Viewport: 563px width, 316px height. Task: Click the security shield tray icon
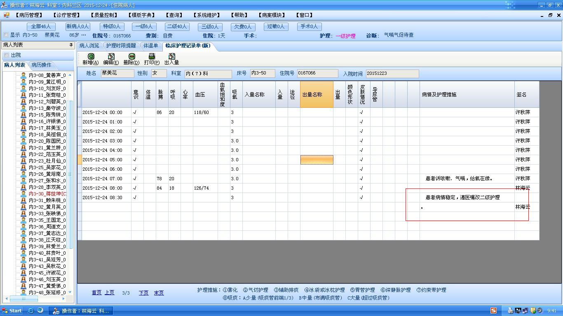click(x=533, y=311)
